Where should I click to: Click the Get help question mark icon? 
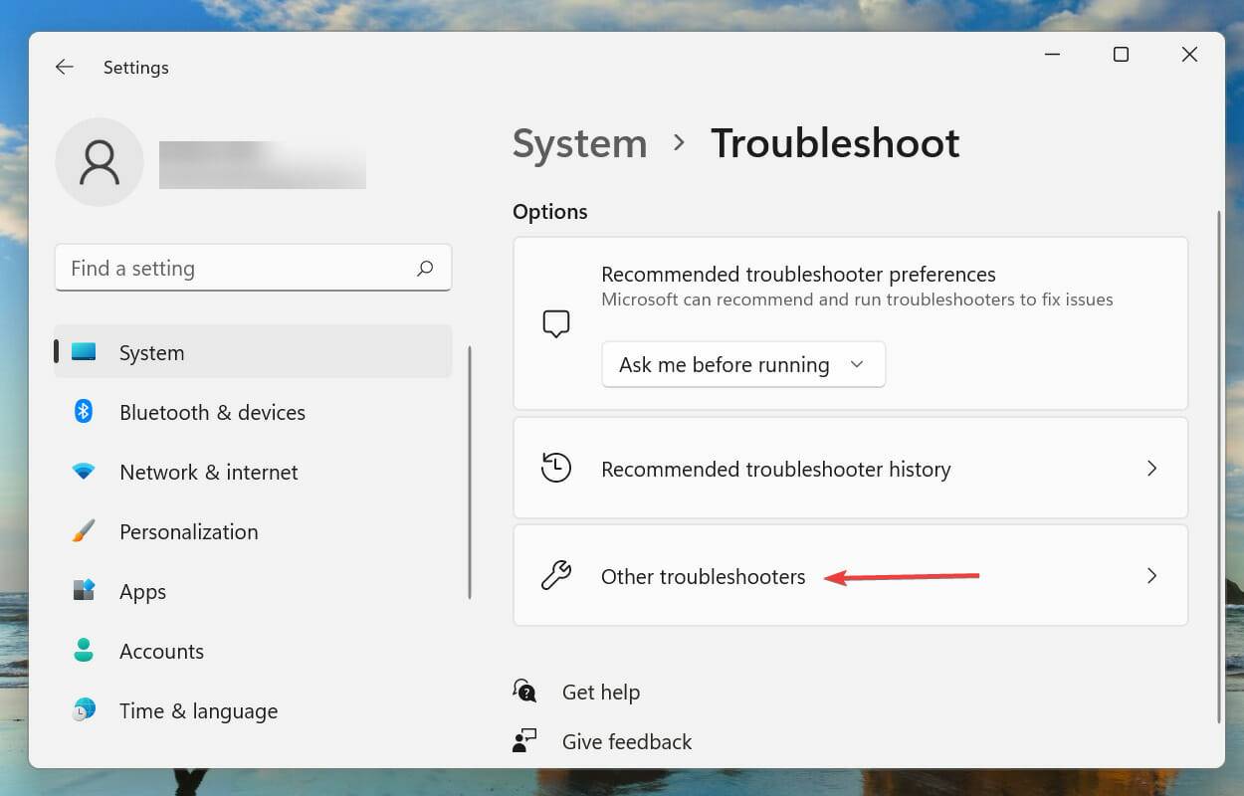tap(524, 691)
